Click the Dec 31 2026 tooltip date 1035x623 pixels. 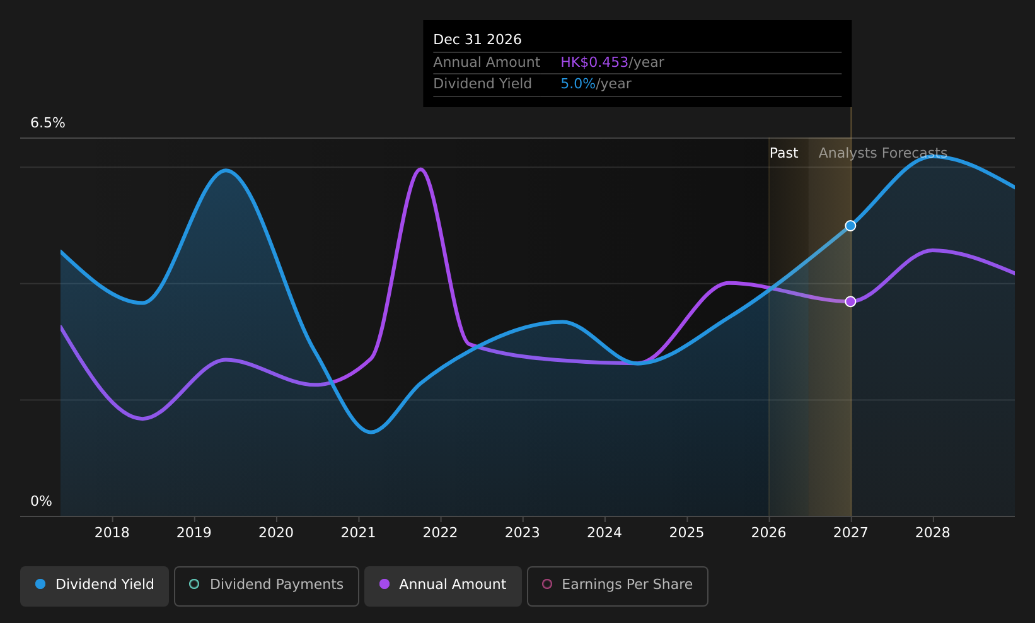[477, 40]
